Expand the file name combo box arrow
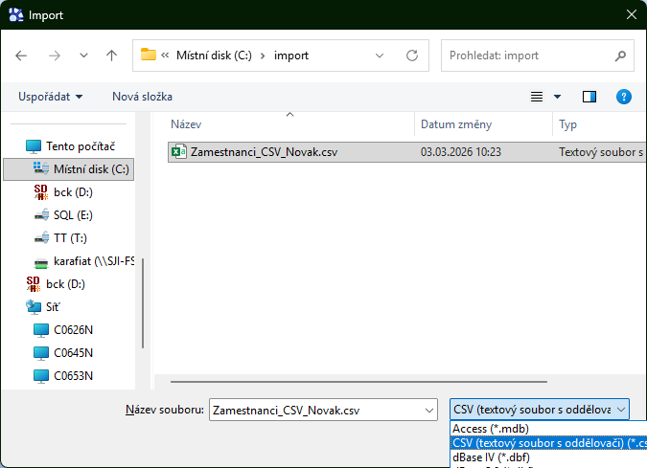The image size is (647, 468). (427, 410)
